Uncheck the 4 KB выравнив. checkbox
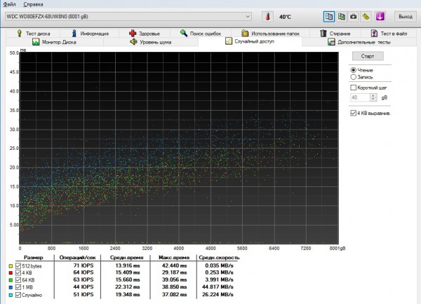Image resolution: width=421 pixels, height=304 pixels. pos(354,113)
